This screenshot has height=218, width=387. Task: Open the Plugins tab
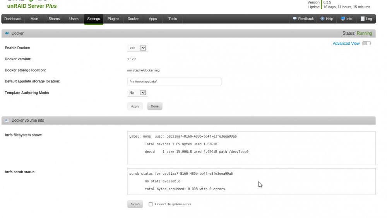(x=113, y=19)
